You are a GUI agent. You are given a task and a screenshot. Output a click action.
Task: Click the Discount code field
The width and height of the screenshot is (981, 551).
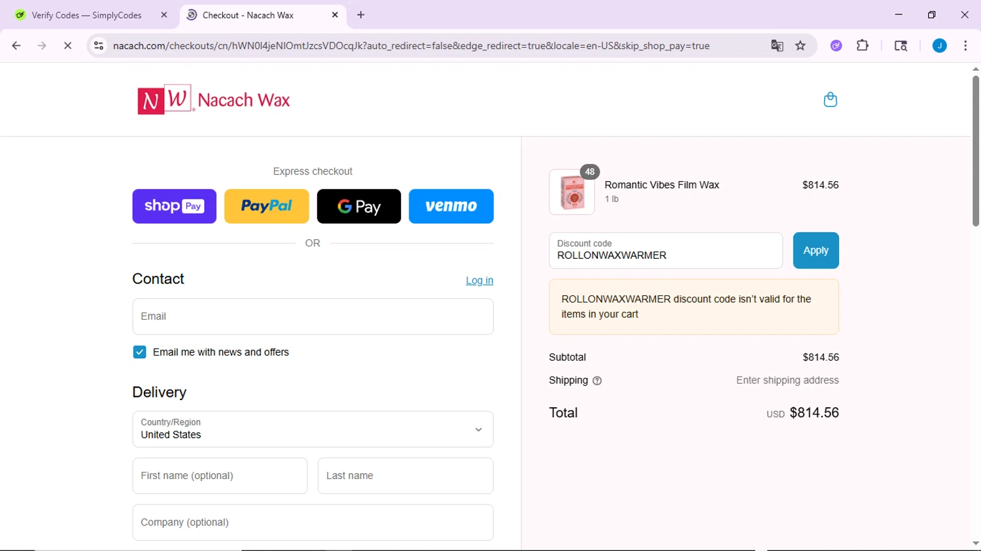tap(666, 250)
